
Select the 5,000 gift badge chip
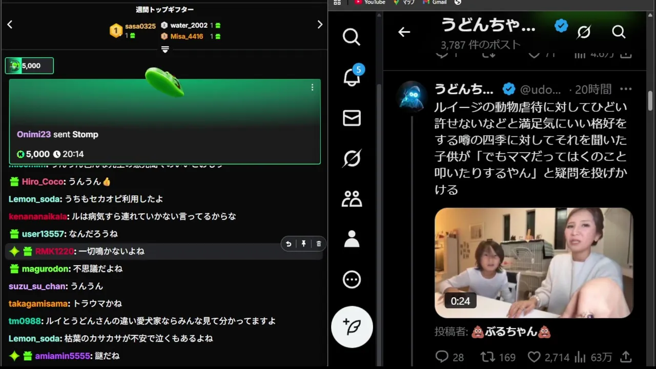coord(29,66)
